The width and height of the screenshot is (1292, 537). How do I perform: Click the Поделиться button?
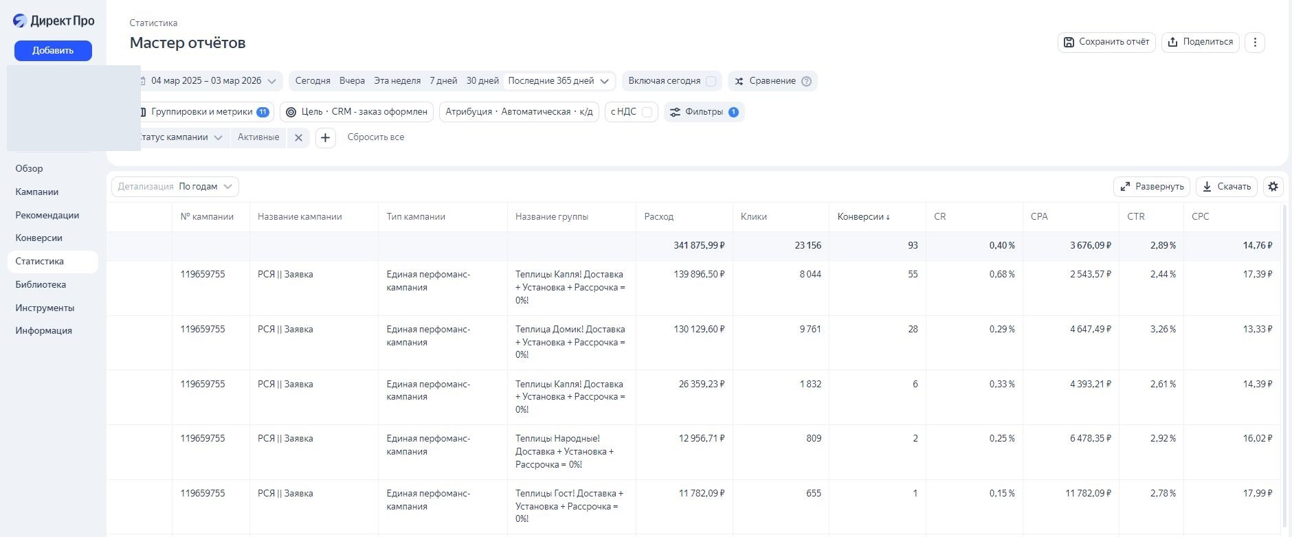coord(1201,42)
